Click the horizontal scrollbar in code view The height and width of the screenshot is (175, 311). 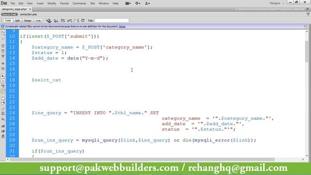click(x=142, y=159)
